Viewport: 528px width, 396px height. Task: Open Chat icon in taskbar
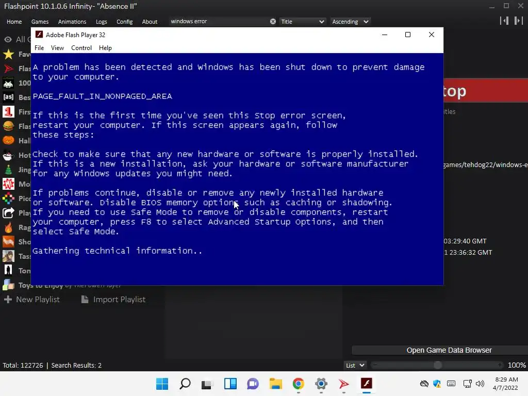(253, 384)
